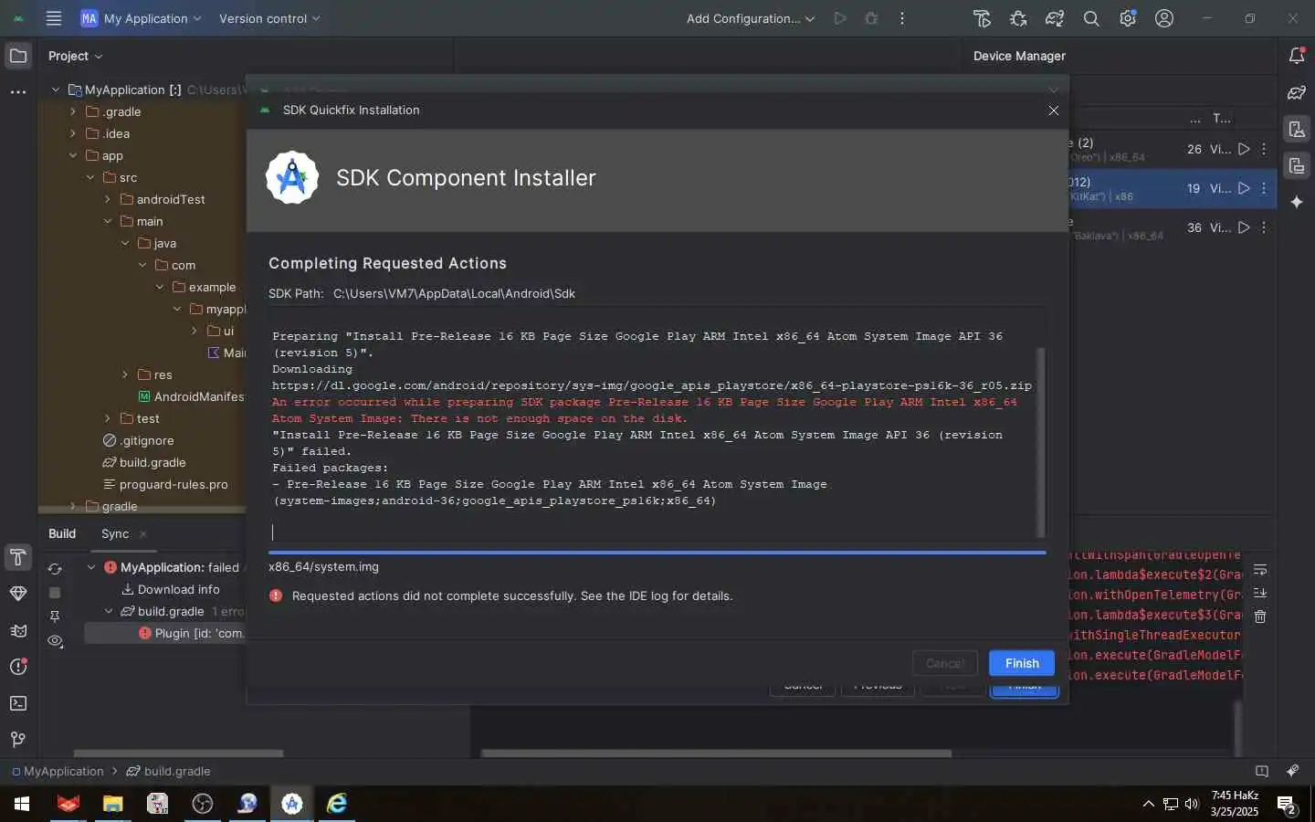The height and width of the screenshot is (822, 1315).
Task: Select the Sync tab
Action: [115, 533]
